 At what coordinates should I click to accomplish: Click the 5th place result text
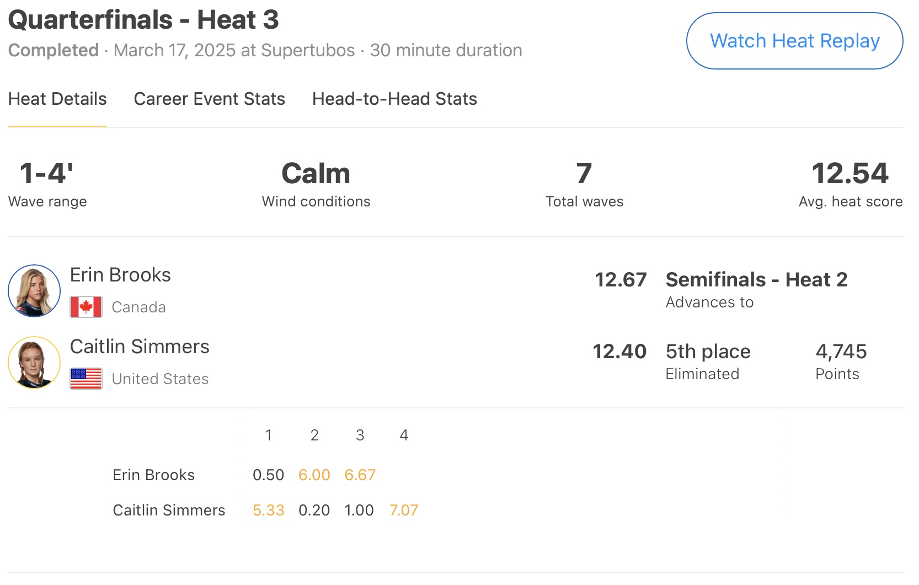708,352
